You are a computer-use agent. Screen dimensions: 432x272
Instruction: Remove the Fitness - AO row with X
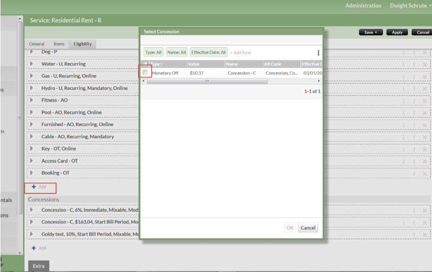coord(424,100)
